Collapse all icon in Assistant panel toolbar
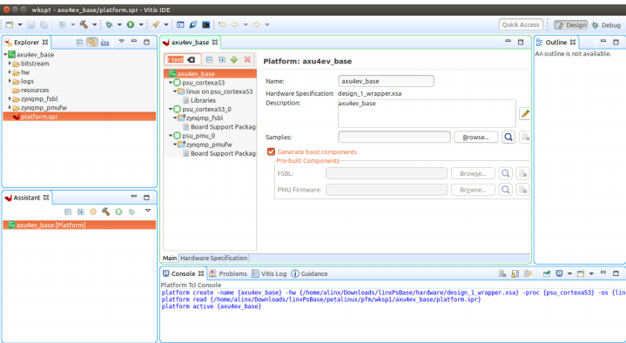 click(68, 212)
